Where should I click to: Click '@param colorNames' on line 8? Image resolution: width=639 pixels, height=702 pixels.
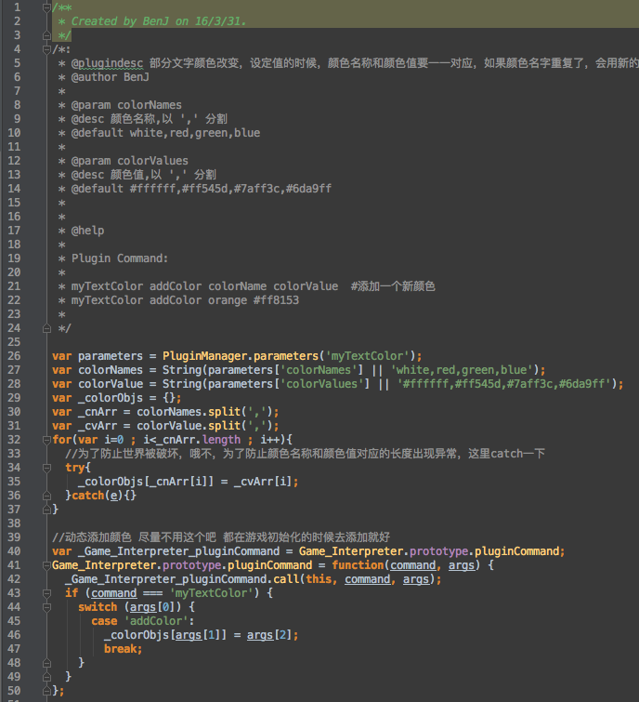(x=126, y=105)
